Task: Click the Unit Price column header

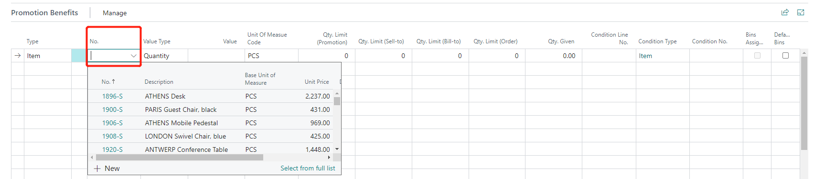Action: 317,82
